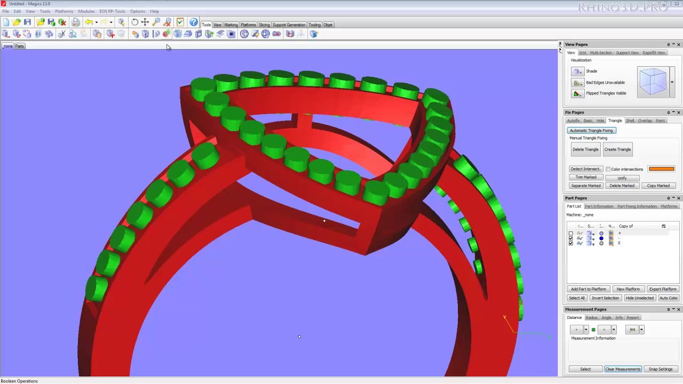Uncheck the checkbox for the '0' part row
Viewport: 683px width, 384px height.
pyautogui.click(x=571, y=243)
